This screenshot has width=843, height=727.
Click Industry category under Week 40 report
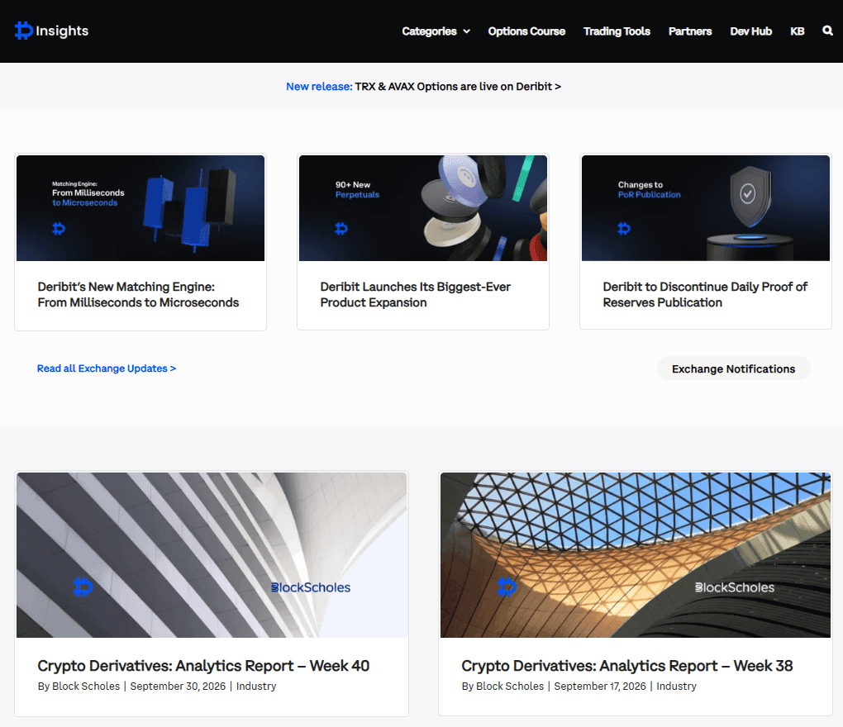[256, 687]
